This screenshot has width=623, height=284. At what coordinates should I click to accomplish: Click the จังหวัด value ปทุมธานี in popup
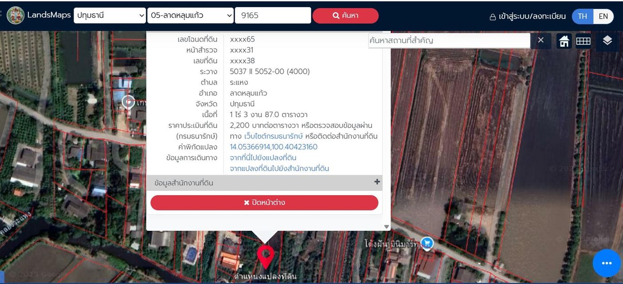coord(242,104)
